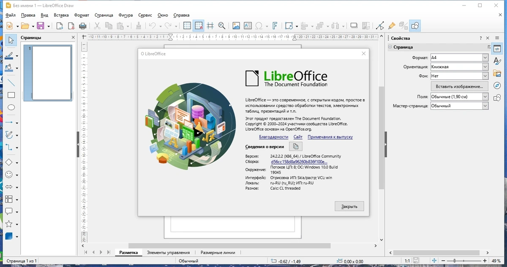The width and height of the screenshot is (507, 267).
Task: Click the 49% zoom level field
Action: click(496, 261)
